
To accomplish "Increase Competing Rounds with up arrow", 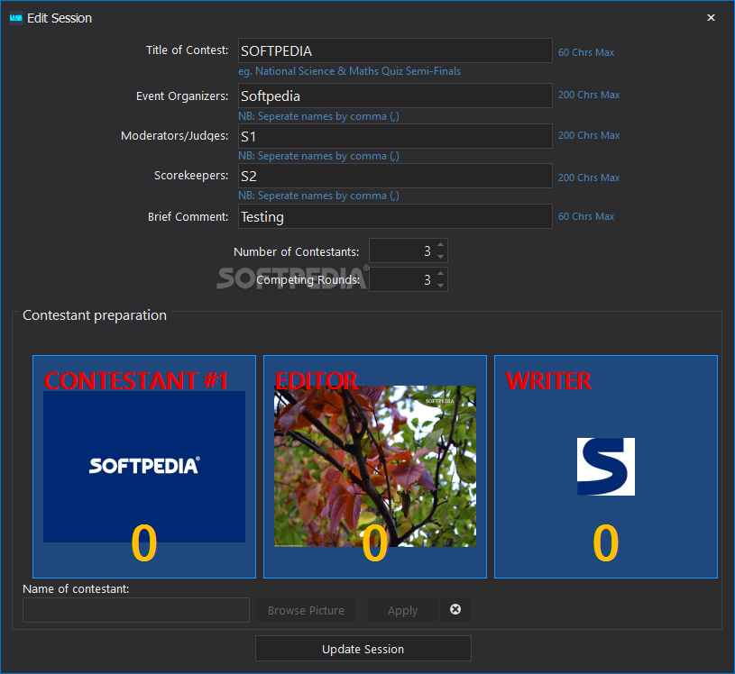I will click(441, 274).
